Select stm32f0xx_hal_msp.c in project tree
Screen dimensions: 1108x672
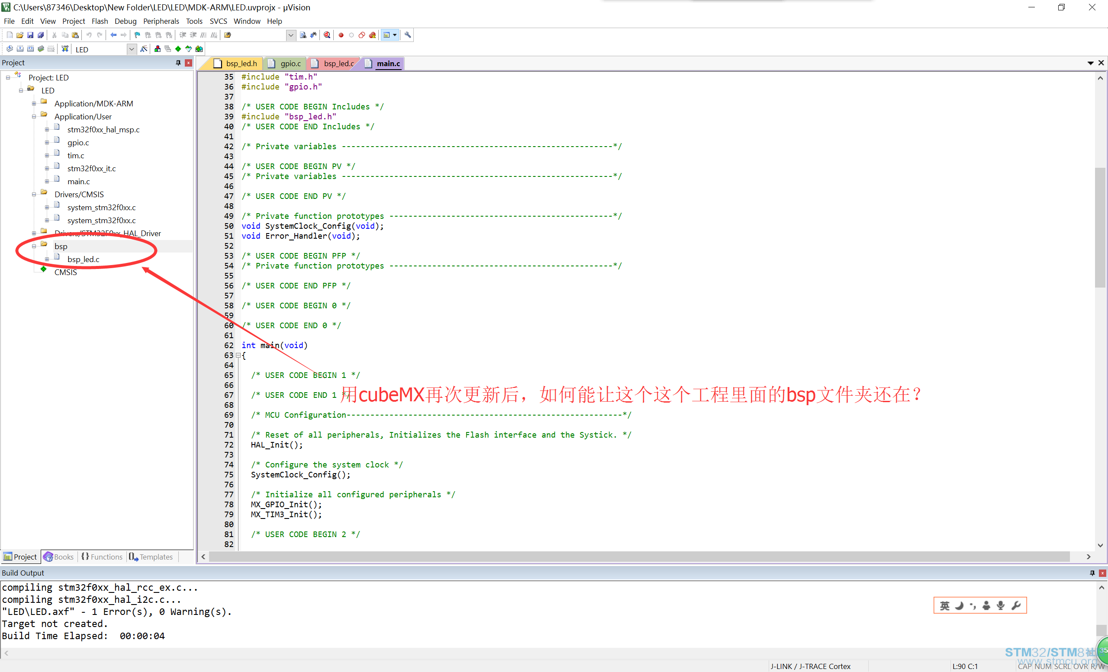[x=103, y=130]
